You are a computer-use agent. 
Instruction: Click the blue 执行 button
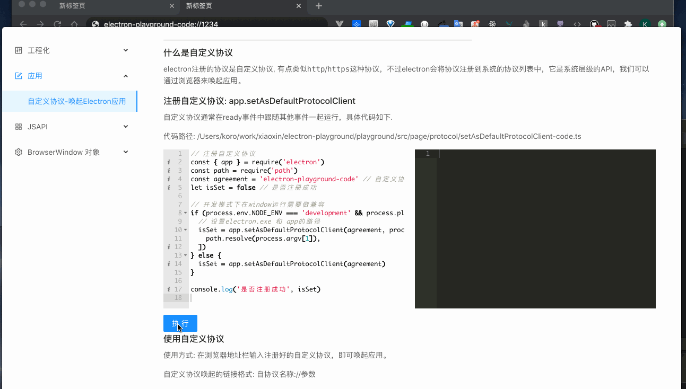(x=180, y=323)
